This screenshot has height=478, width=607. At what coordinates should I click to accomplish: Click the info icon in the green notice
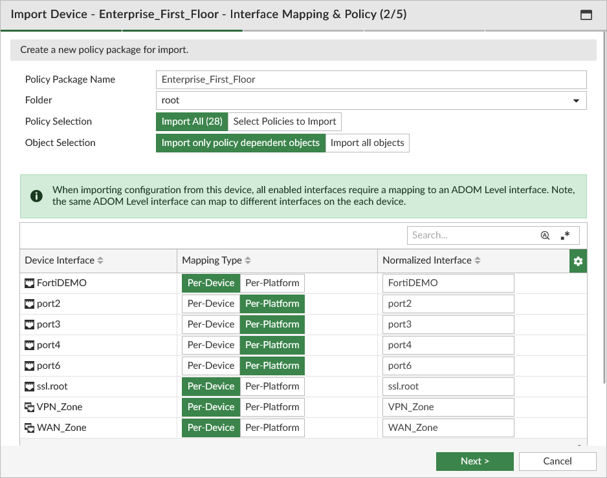point(36,196)
